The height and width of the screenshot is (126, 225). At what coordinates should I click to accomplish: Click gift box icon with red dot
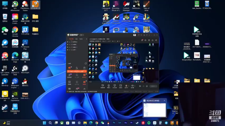[142, 40]
